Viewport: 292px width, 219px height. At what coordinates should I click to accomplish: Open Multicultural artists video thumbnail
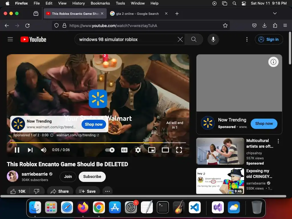[x=220, y=151]
